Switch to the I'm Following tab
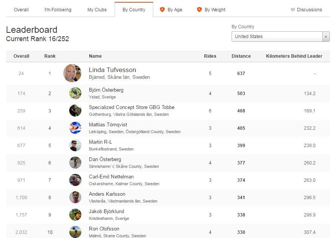 (58, 10)
